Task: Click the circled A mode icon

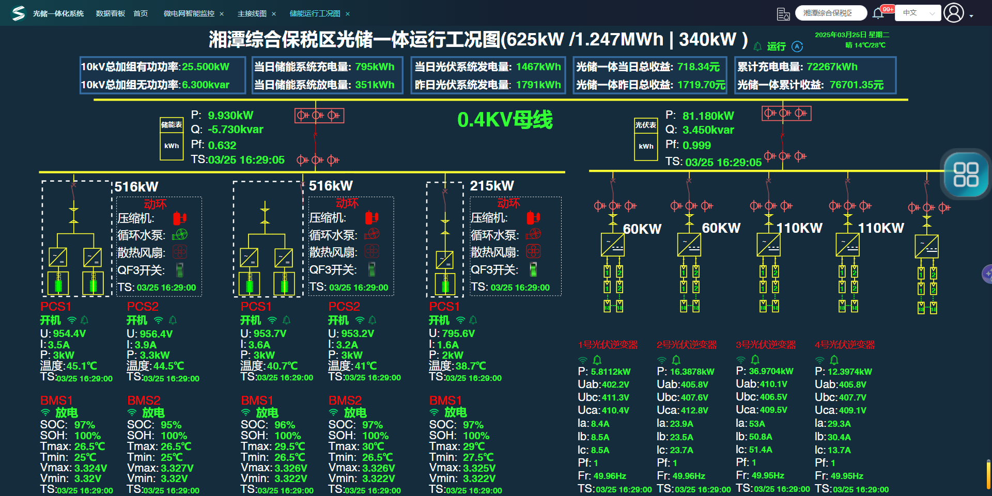Action: click(797, 46)
